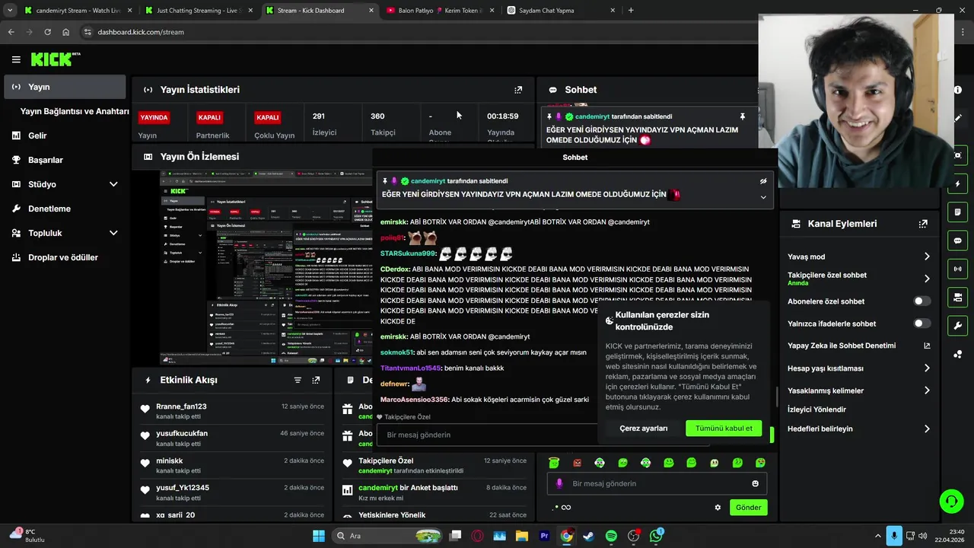Open Steam from the taskbar

click(588, 536)
